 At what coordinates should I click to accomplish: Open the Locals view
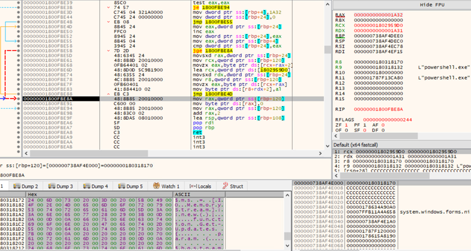tap(201, 186)
